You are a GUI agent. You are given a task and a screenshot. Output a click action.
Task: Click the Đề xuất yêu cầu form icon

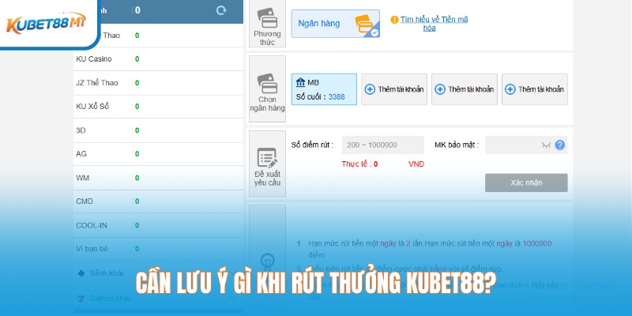pos(267,158)
